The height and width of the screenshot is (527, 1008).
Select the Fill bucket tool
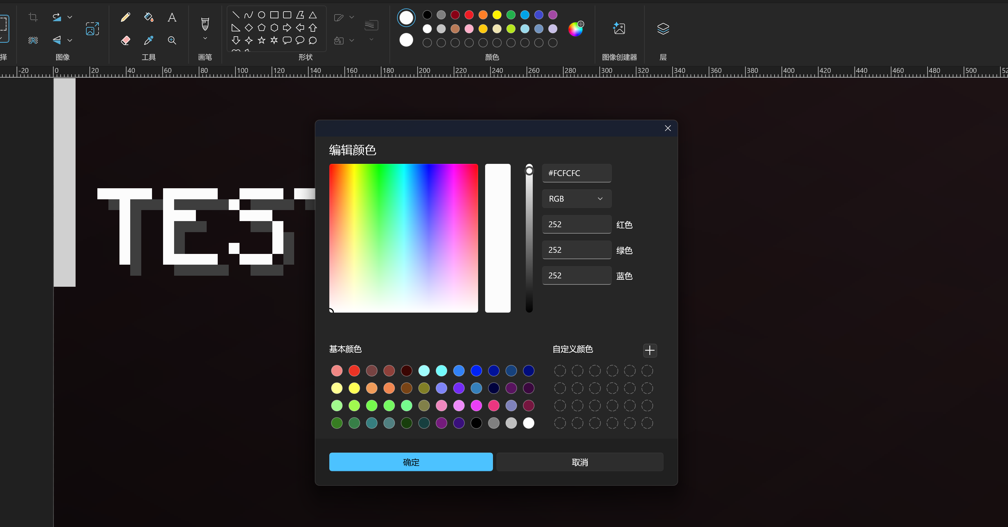coord(148,17)
